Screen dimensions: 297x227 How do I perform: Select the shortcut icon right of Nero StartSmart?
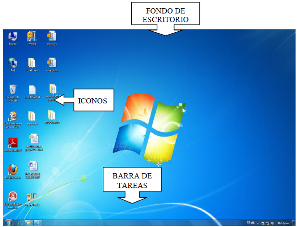click(32, 200)
